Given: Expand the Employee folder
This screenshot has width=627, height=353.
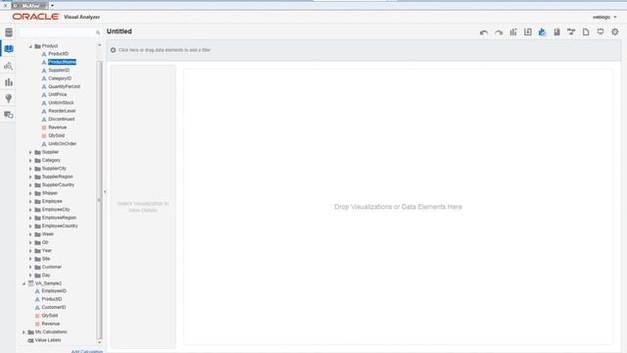Looking at the screenshot, I should click(x=30, y=201).
